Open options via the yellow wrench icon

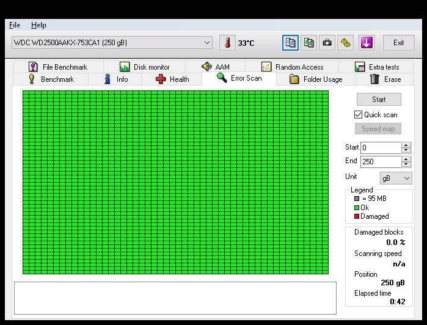coord(346,43)
